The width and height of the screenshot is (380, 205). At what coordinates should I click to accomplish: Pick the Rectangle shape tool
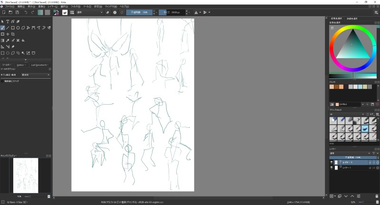tap(13, 27)
